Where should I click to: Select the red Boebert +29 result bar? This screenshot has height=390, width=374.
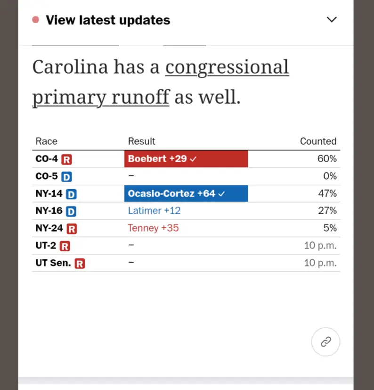pyautogui.click(x=186, y=159)
